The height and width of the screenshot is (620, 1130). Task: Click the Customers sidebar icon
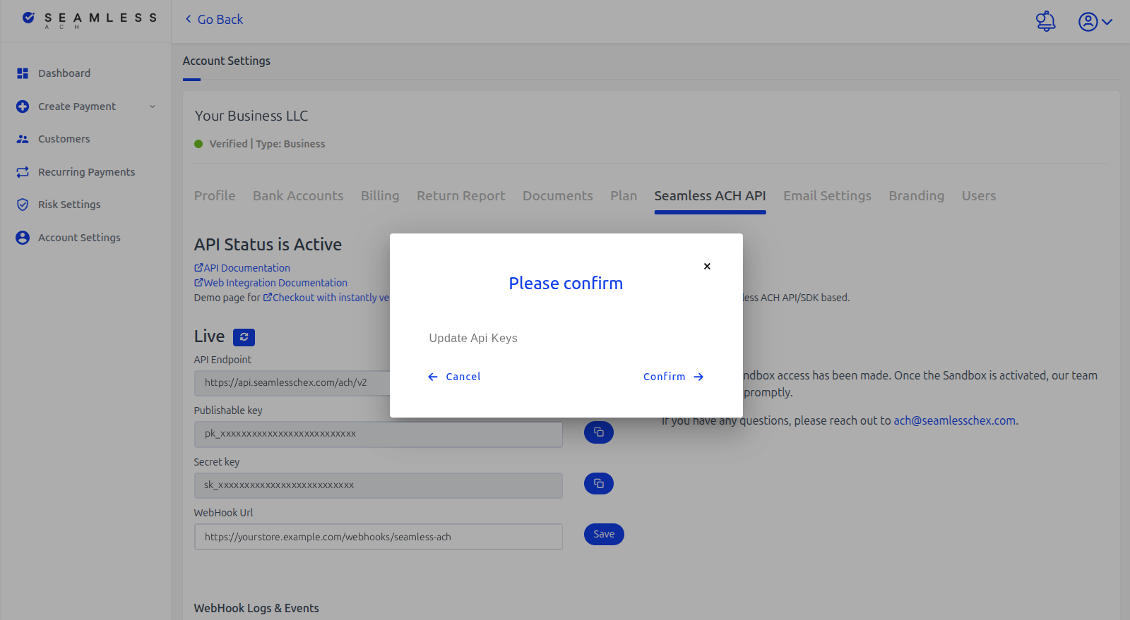[23, 139]
